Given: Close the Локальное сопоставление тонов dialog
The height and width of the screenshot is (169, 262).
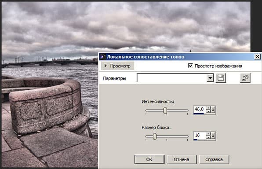Looking at the screenshot, I should [x=258, y=57].
